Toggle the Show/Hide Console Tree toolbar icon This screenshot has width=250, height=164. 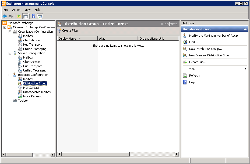pos(26,16)
